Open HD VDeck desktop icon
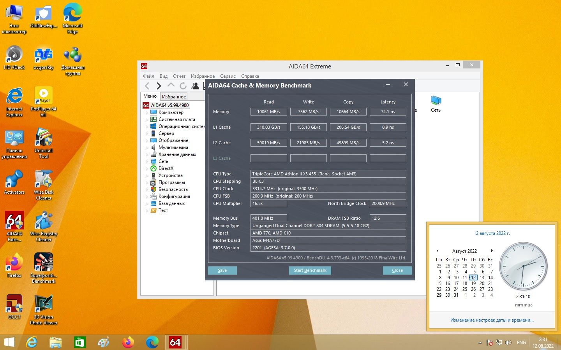561x350 pixels. coord(14,58)
